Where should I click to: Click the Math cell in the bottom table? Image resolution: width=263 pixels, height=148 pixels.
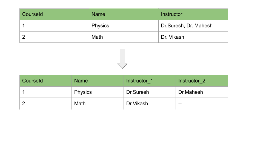pos(98,104)
